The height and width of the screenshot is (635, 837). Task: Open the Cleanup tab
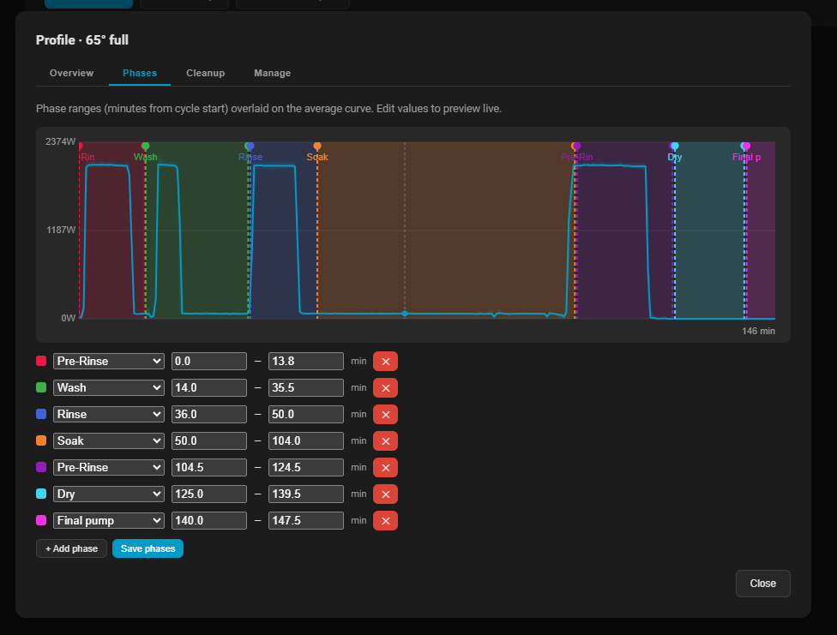[x=206, y=73]
